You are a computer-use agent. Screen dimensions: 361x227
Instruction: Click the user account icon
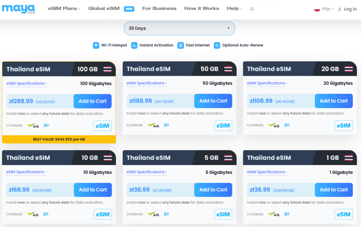pos(339,9)
